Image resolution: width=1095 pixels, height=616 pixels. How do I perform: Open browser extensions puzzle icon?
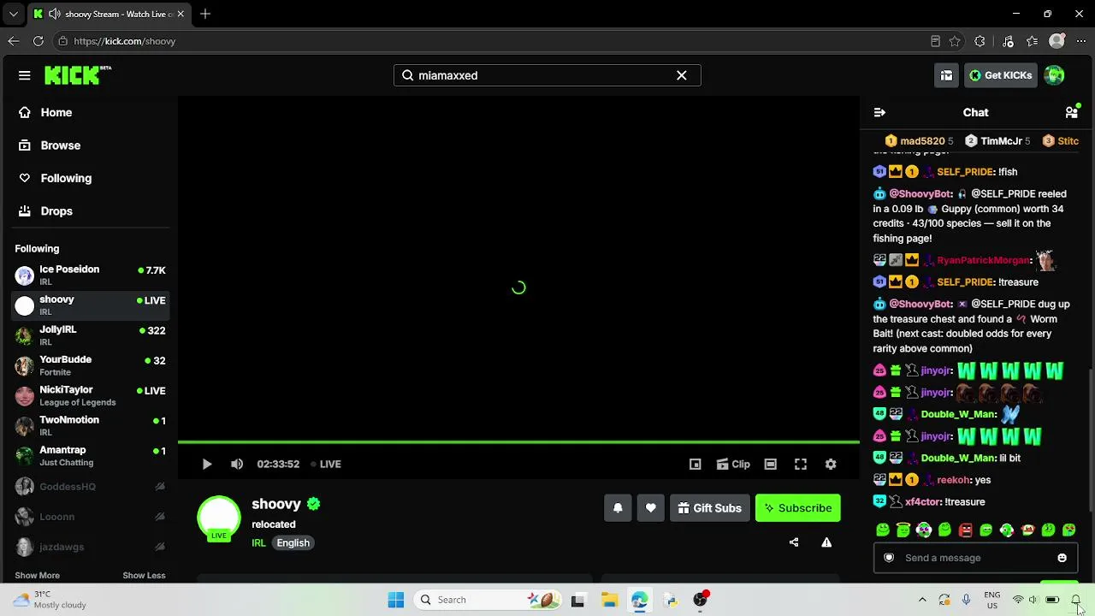pyautogui.click(x=980, y=41)
